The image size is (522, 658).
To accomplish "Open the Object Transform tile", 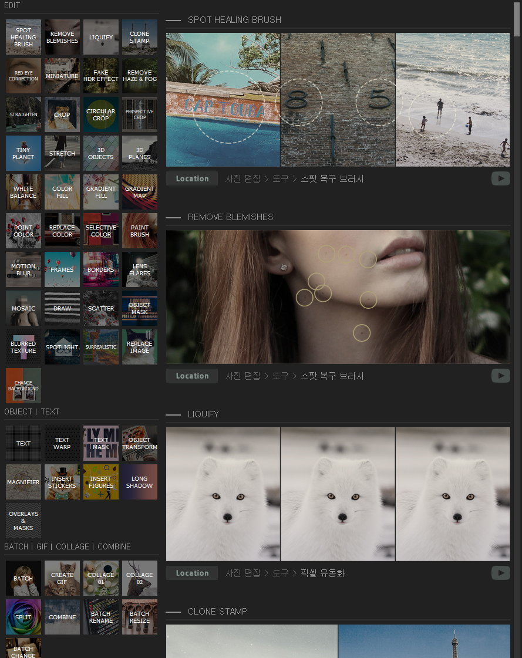I will point(139,443).
